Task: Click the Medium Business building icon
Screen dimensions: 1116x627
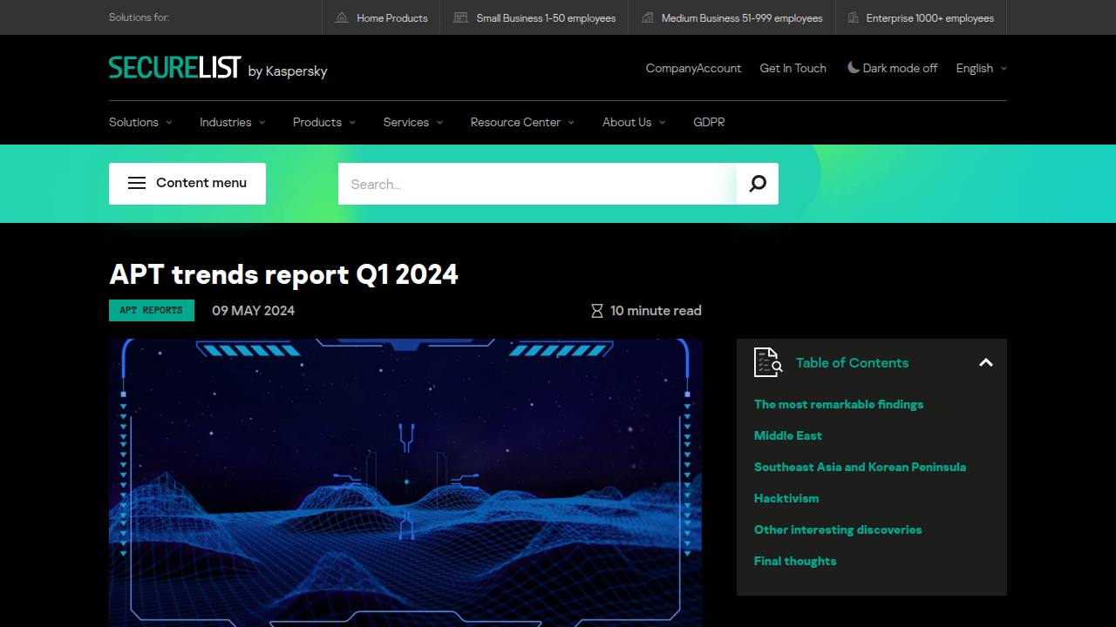Action: click(647, 17)
